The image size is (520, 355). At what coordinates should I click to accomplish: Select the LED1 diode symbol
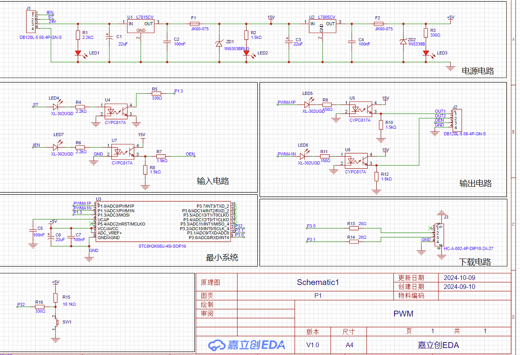coord(78,53)
